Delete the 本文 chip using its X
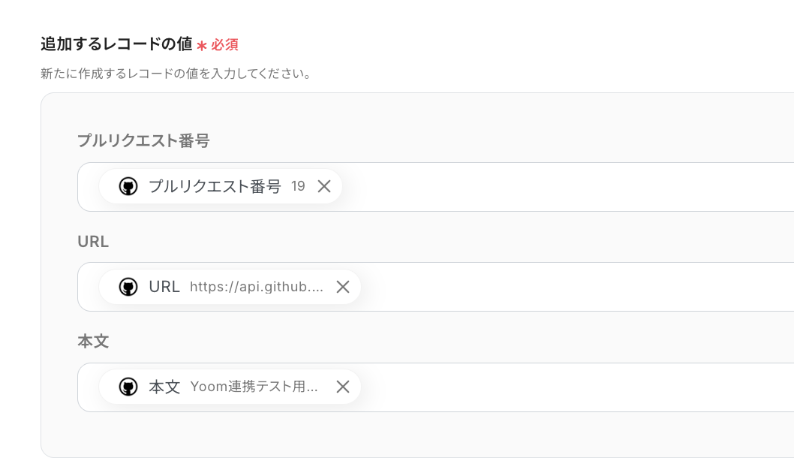Viewport: 794px width, 470px height. pos(343,387)
